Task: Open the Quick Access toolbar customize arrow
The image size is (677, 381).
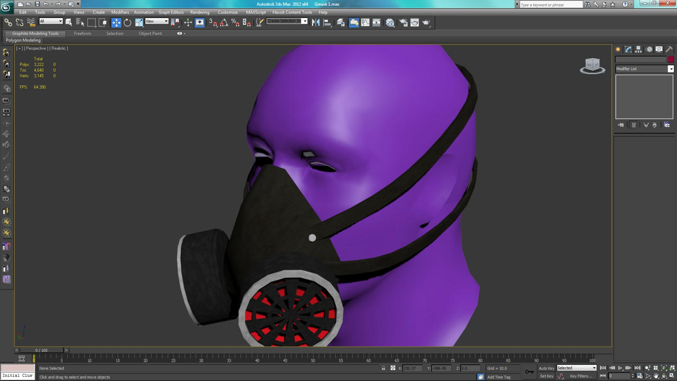Action: pos(78,4)
